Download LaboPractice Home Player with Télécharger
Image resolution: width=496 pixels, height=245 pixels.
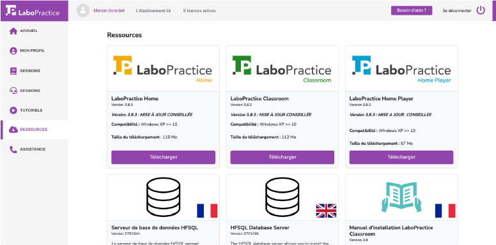coord(401,157)
